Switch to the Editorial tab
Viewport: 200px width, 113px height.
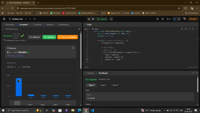click(x=36, y=24)
